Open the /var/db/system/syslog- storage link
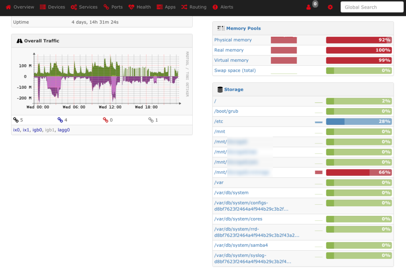 point(253,259)
